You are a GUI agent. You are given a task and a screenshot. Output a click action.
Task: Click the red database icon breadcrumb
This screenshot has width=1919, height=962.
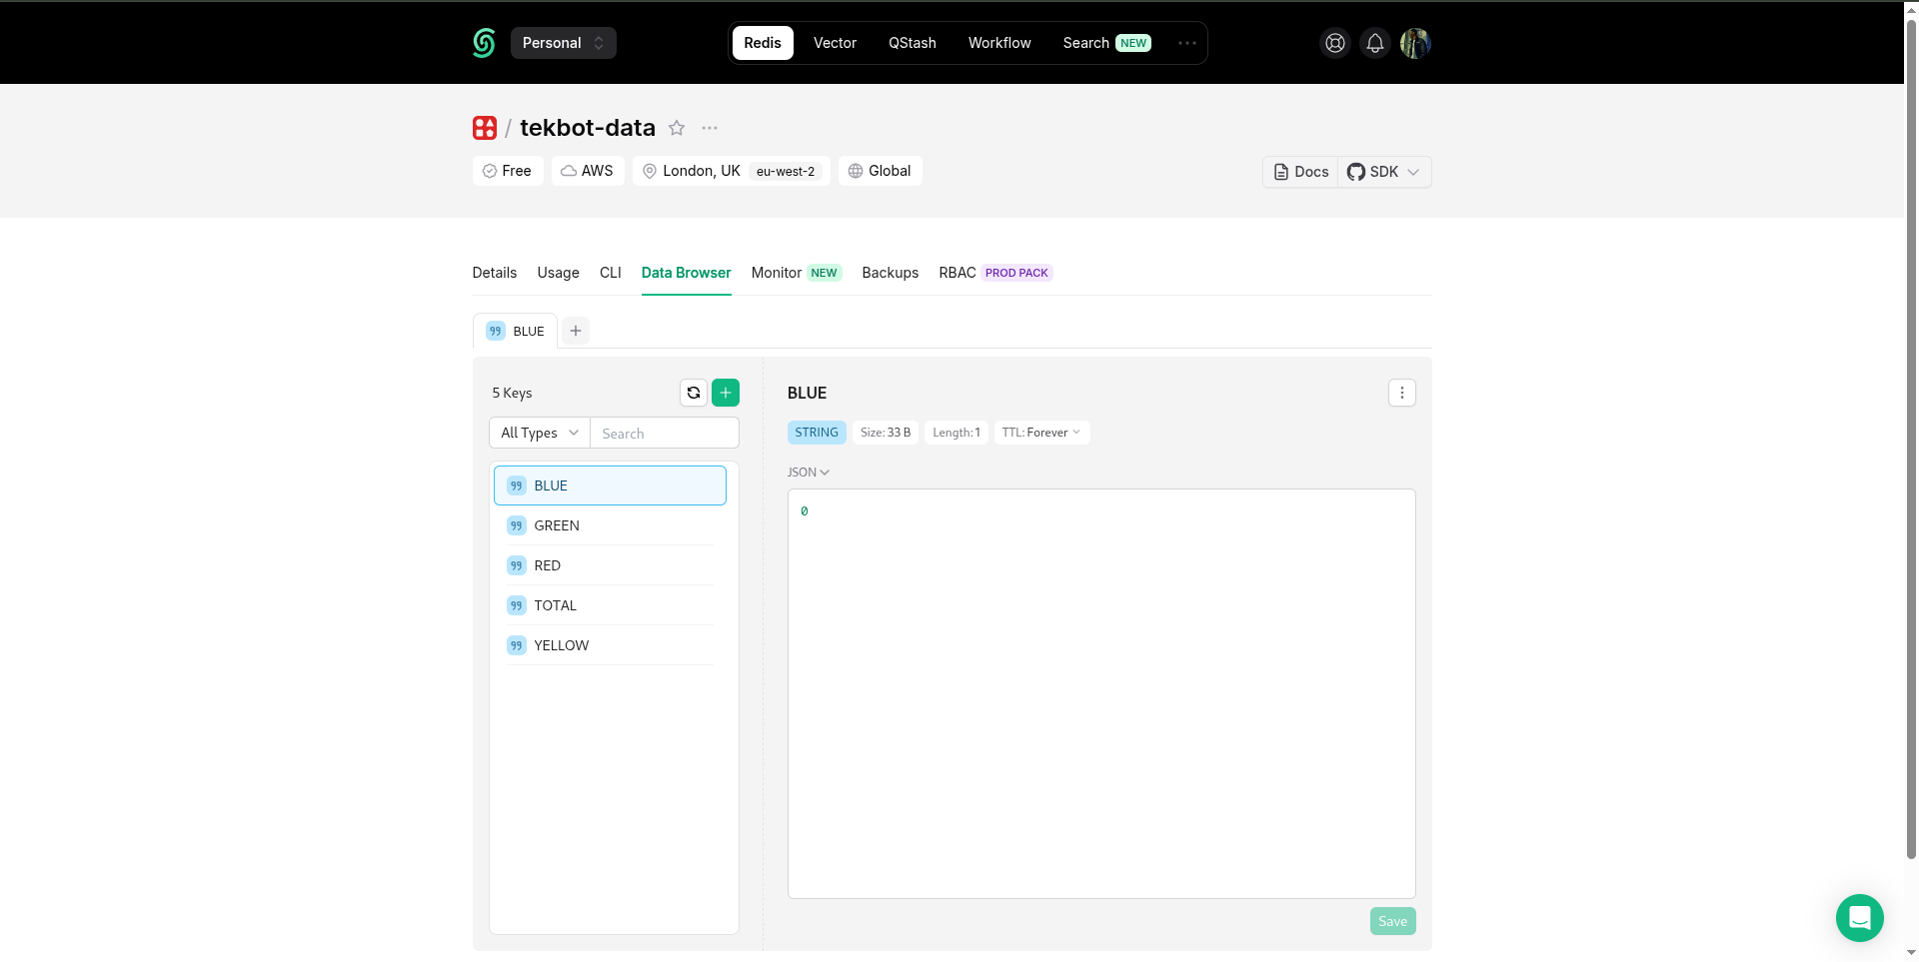485,128
